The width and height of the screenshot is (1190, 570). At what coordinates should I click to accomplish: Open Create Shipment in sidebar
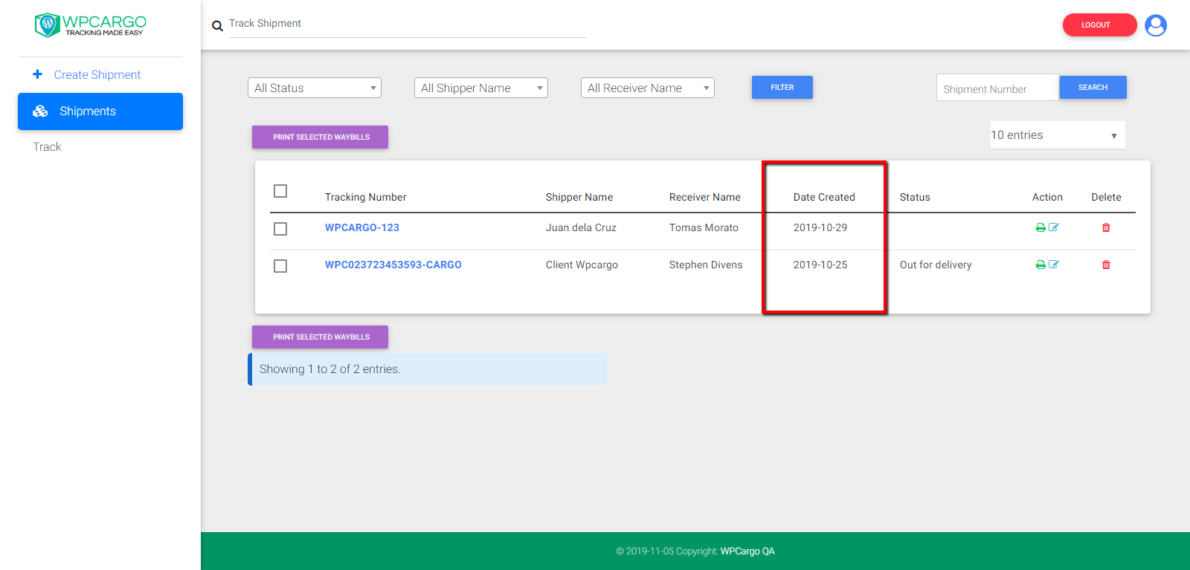(x=97, y=74)
